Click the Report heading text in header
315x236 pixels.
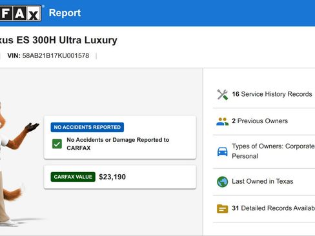coord(65,13)
